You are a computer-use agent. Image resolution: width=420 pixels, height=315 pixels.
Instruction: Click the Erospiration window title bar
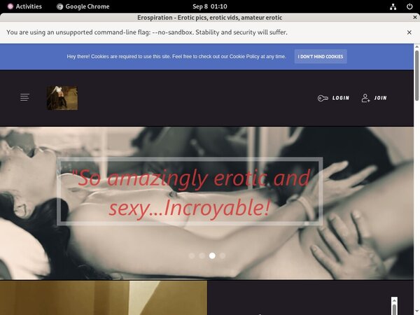(210, 17)
